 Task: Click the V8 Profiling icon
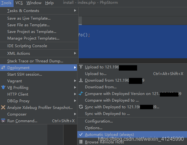click(x=3, y=87)
